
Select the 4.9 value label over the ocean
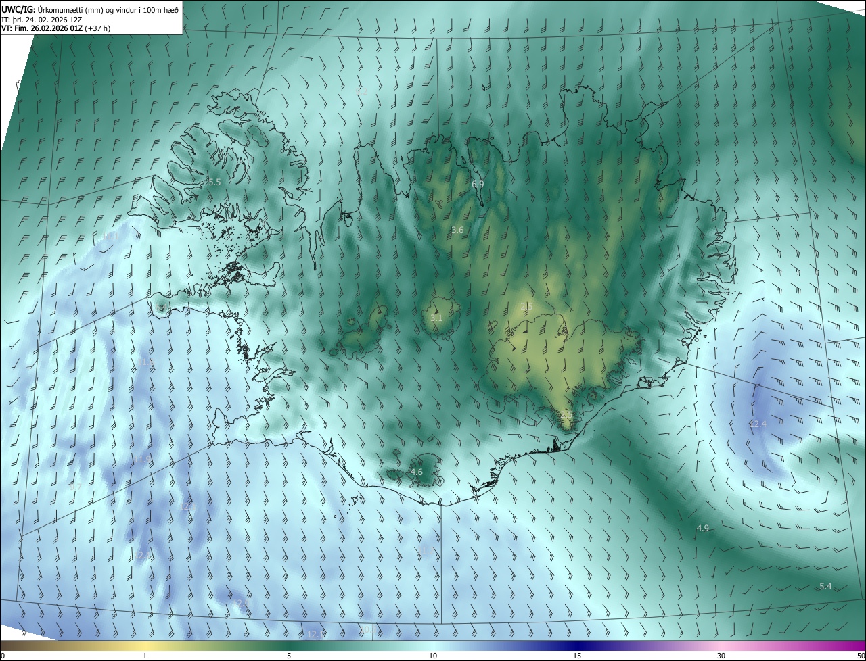[x=702, y=528]
